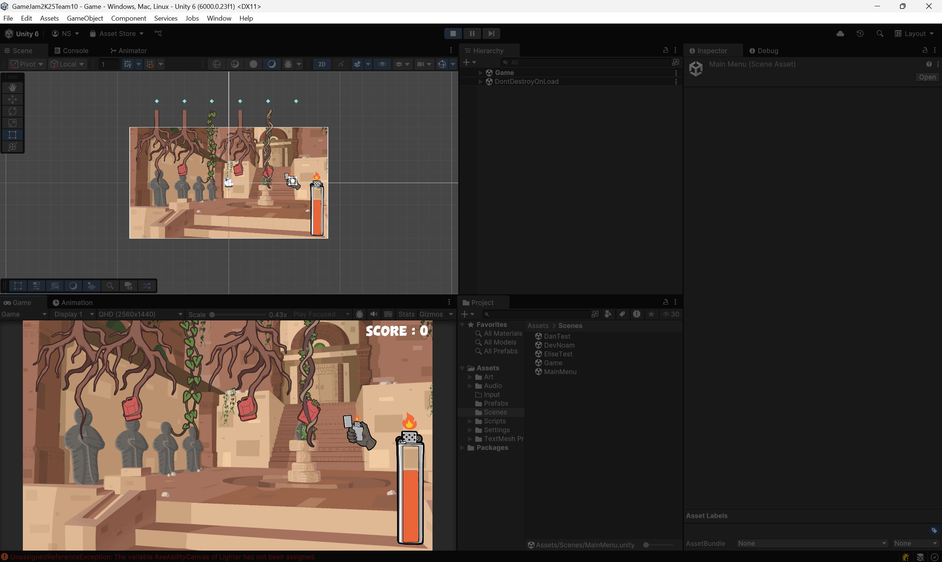This screenshot has height=562, width=942.
Task: Click the Stats overlay button in Game view
Action: [x=406, y=314]
